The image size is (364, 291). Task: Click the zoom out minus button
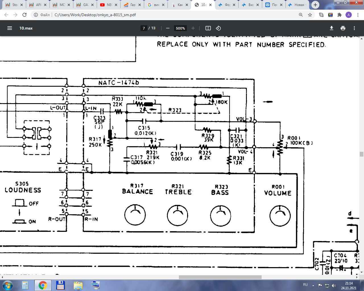point(168,28)
